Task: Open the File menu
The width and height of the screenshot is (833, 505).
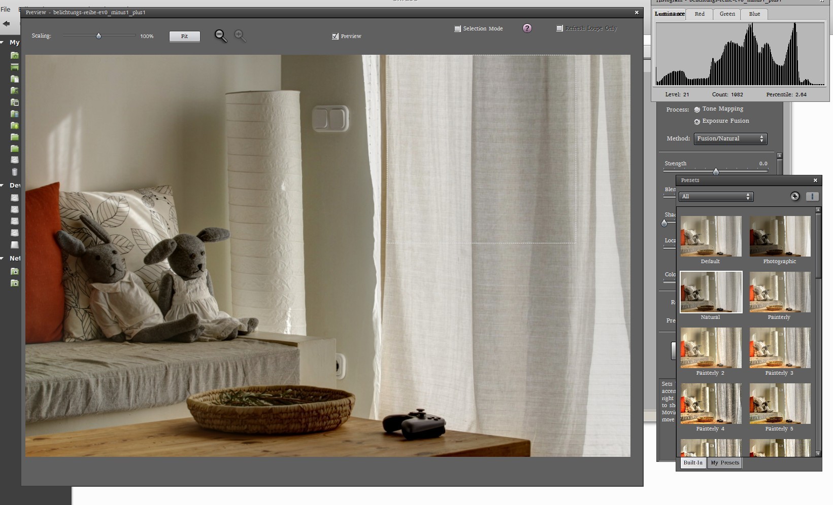Action: pyautogui.click(x=6, y=9)
